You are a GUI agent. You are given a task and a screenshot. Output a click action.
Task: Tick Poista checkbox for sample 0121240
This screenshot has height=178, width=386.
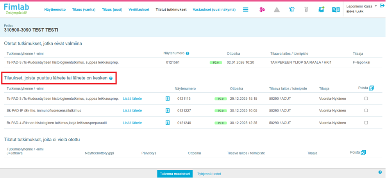pyautogui.click(x=366, y=123)
